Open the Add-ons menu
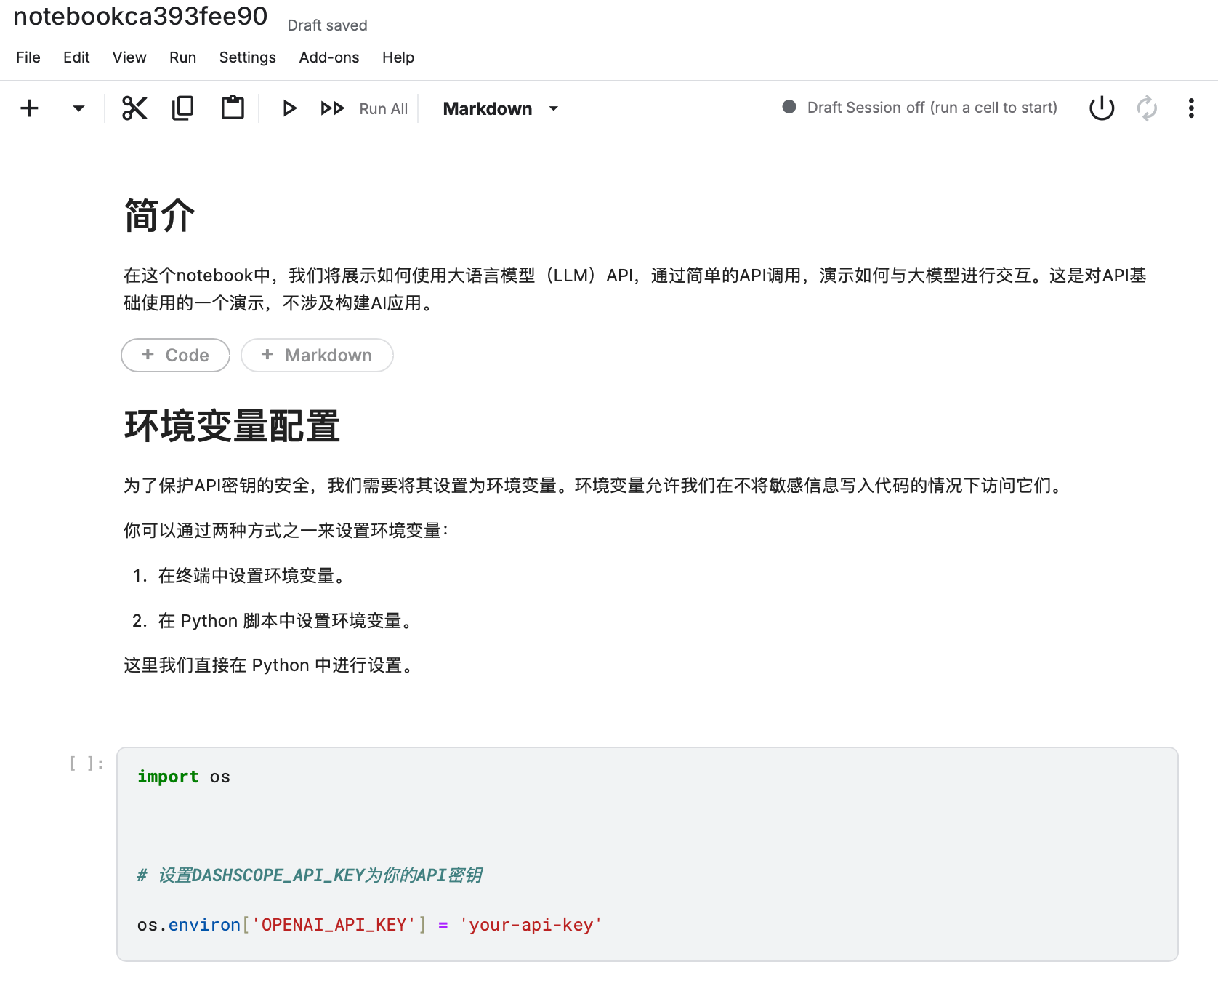The image size is (1218, 983). pyautogui.click(x=329, y=57)
